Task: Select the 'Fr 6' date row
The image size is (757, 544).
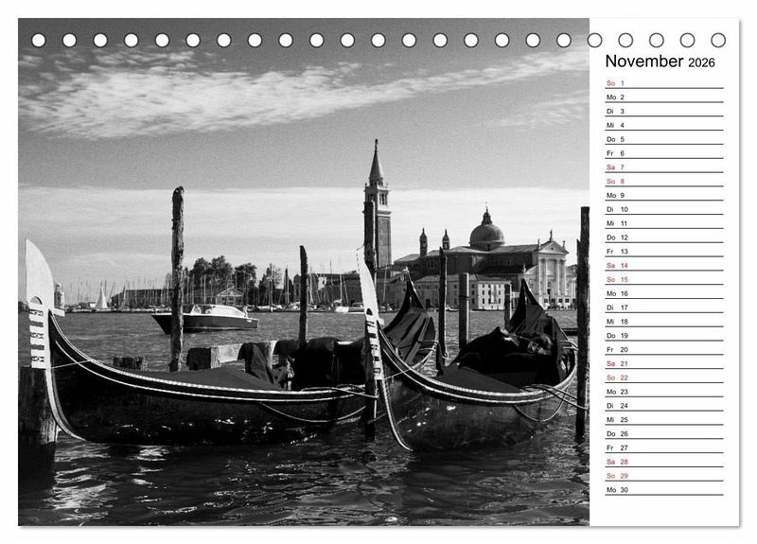Action: [x=664, y=153]
